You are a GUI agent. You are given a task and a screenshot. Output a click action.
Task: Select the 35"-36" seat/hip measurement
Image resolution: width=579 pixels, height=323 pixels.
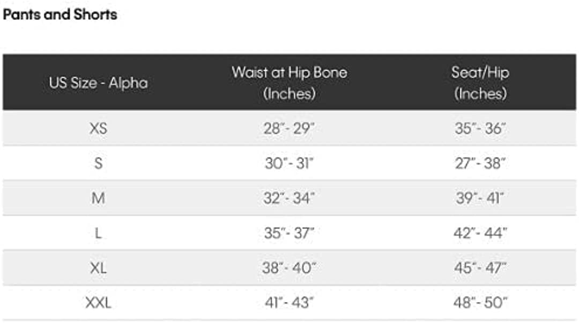(x=480, y=129)
